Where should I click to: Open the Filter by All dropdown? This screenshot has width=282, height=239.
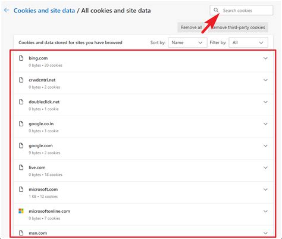click(x=248, y=42)
